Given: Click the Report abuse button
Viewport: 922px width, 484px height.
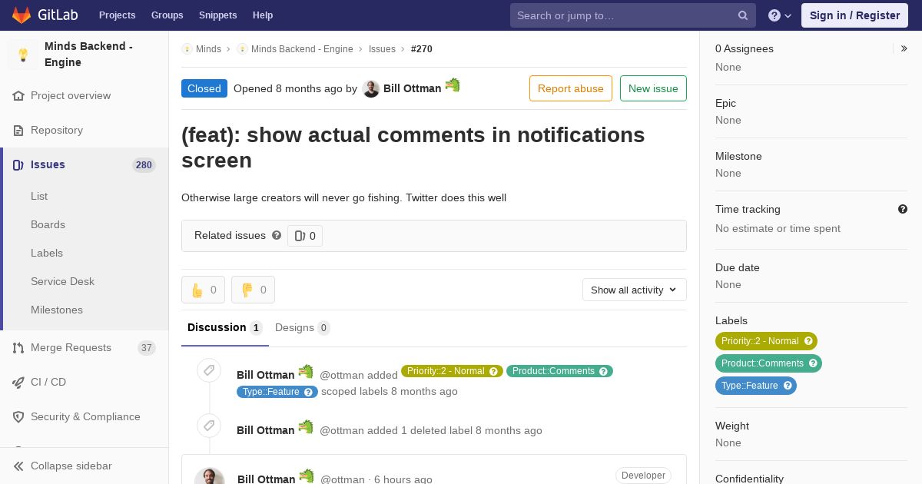Looking at the screenshot, I should point(571,88).
